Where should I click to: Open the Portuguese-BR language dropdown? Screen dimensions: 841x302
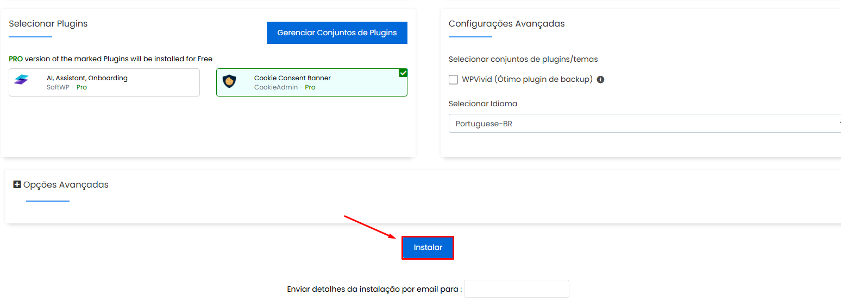pos(644,124)
